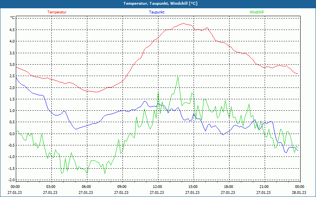
Task: Click the 09:00 time axis label
Action: point(122,187)
